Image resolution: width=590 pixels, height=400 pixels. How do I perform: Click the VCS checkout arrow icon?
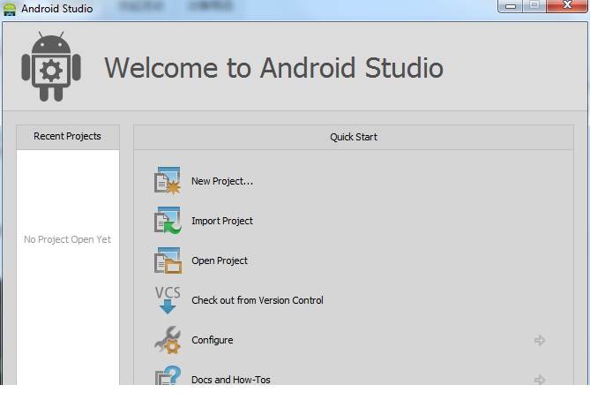[x=168, y=300]
